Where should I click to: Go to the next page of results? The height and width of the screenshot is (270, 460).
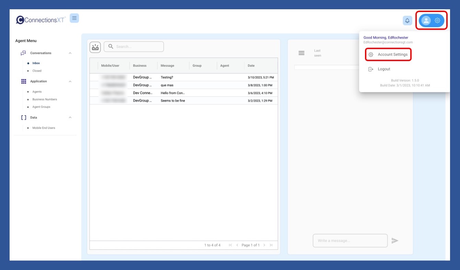coord(264,245)
